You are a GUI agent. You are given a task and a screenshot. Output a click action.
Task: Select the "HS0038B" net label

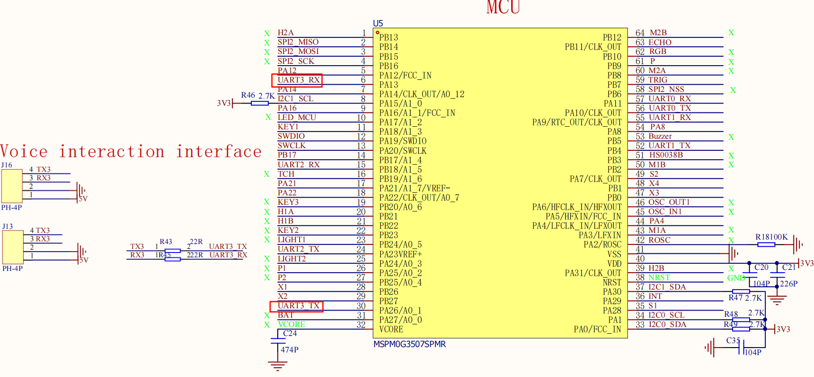[x=666, y=155]
